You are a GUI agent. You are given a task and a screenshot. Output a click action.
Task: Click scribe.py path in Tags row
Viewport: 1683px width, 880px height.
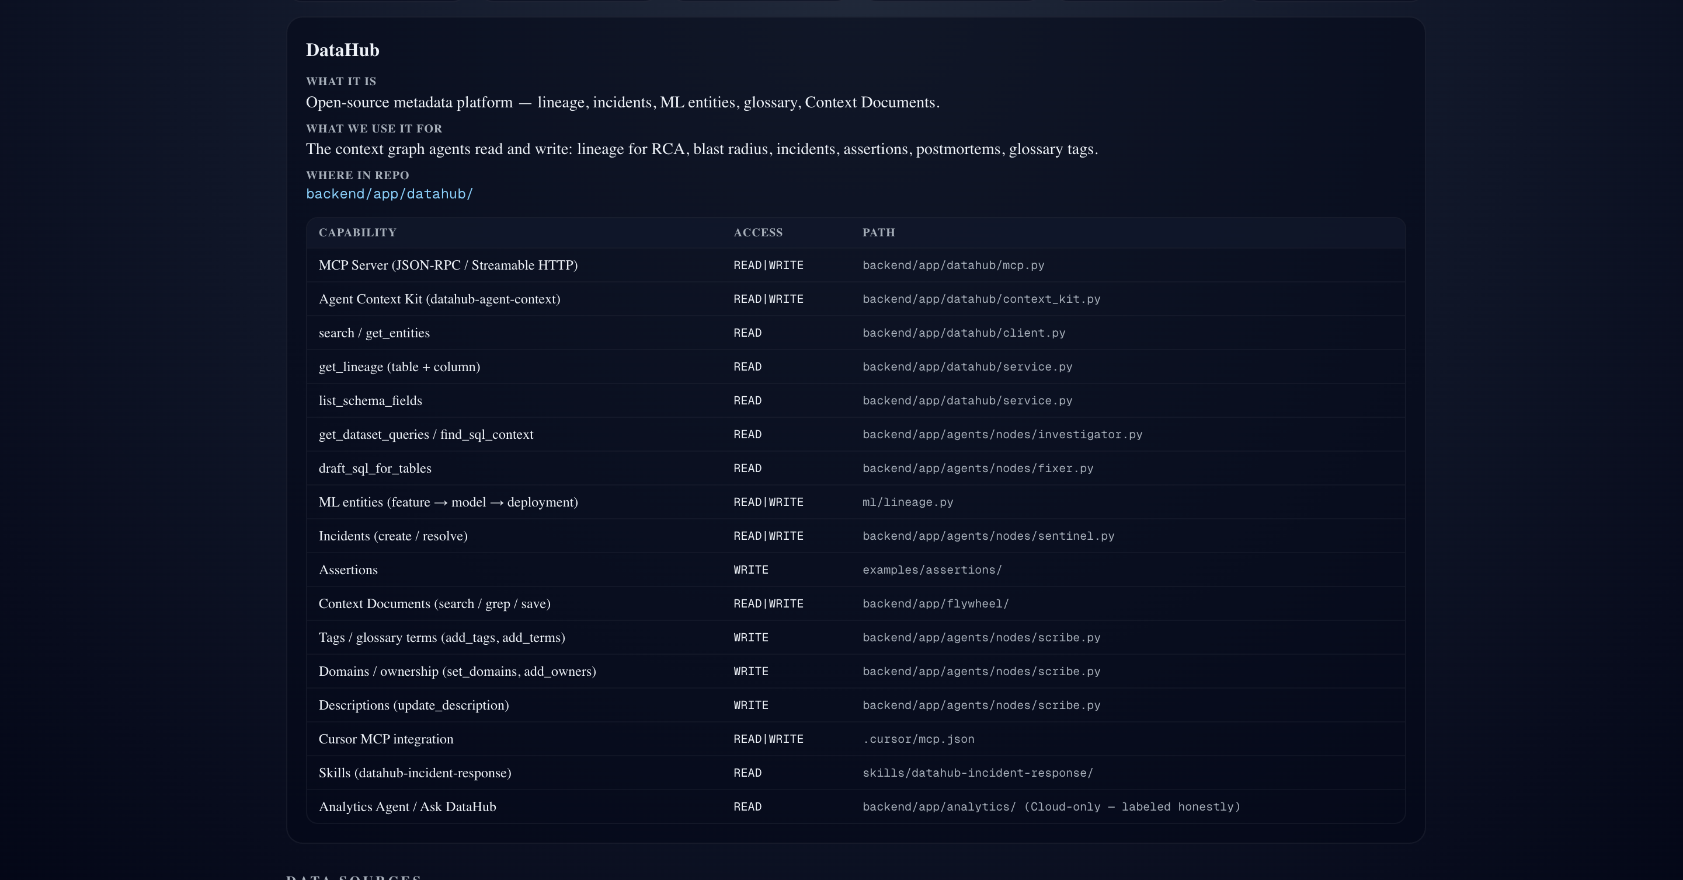981,638
